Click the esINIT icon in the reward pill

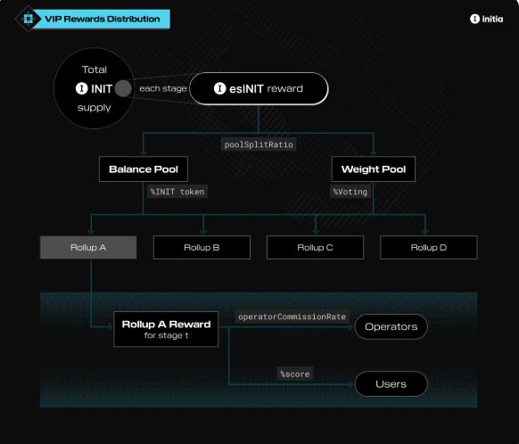219,88
